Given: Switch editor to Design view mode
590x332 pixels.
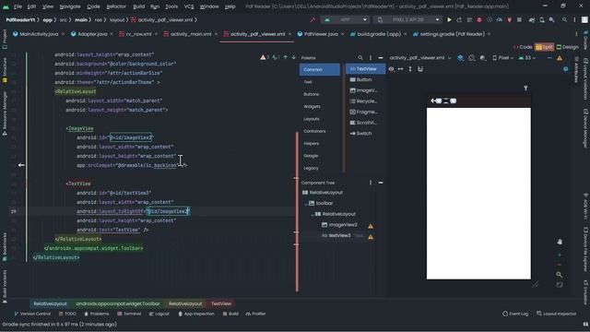Looking at the screenshot, I should (x=568, y=47).
